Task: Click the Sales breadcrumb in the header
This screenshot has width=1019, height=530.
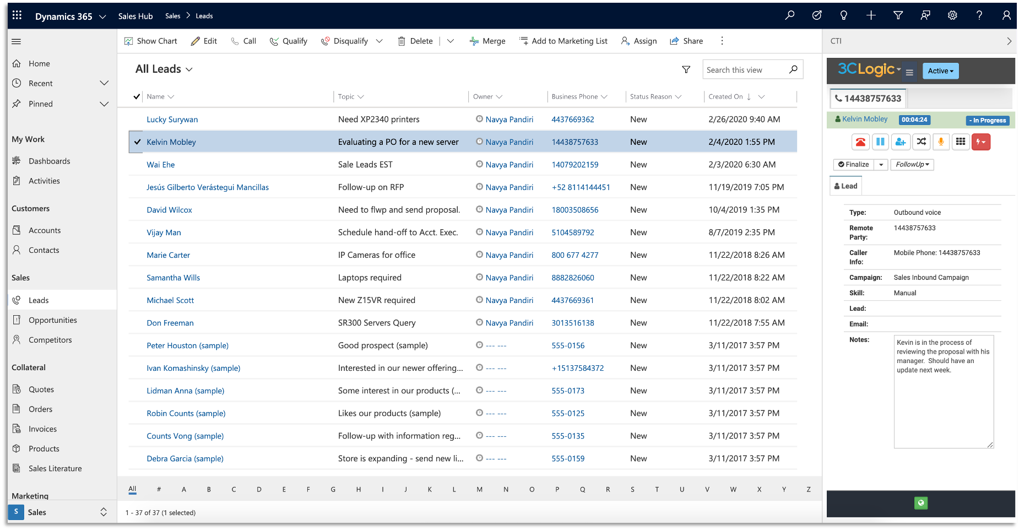Action: (172, 15)
